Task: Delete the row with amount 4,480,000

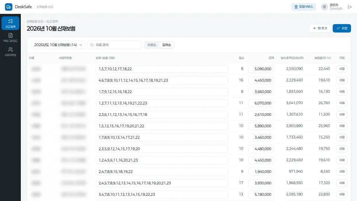Action: (342, 149)
